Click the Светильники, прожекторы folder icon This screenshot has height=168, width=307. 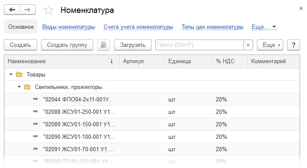27,87
